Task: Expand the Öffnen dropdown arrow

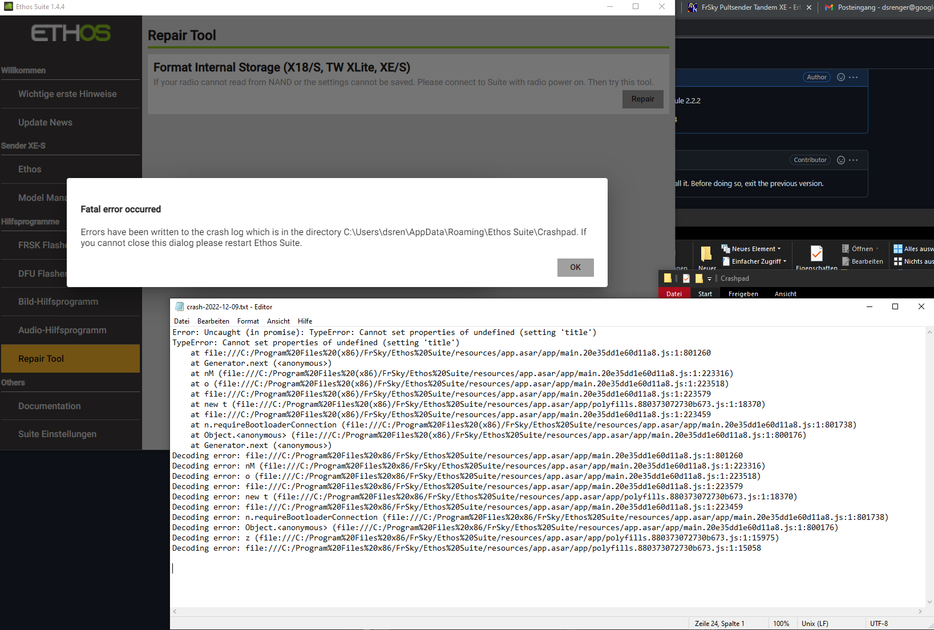Action: point(877,248)
